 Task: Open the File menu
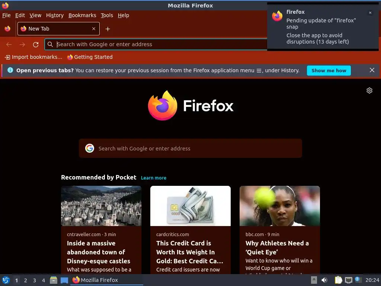(6, 15)
